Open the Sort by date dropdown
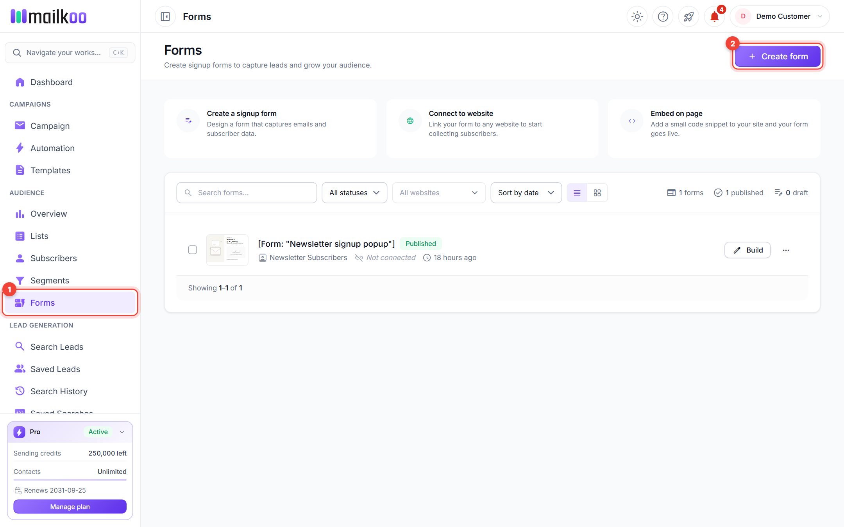This screenshot has width=844, height=527. (526, 193)
